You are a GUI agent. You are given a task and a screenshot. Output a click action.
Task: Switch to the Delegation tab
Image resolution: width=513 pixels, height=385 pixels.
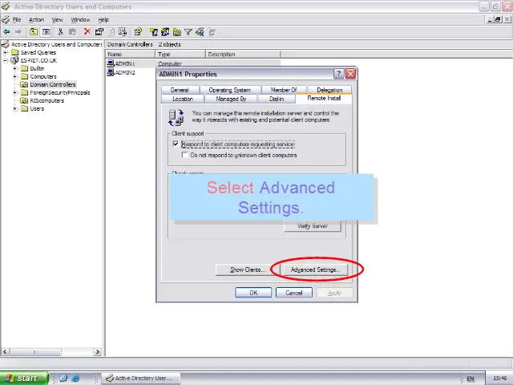tap(329, 90)
